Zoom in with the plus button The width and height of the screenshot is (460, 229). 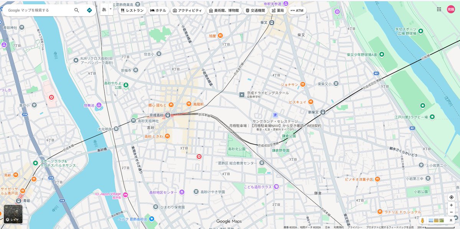click(451, 205)
